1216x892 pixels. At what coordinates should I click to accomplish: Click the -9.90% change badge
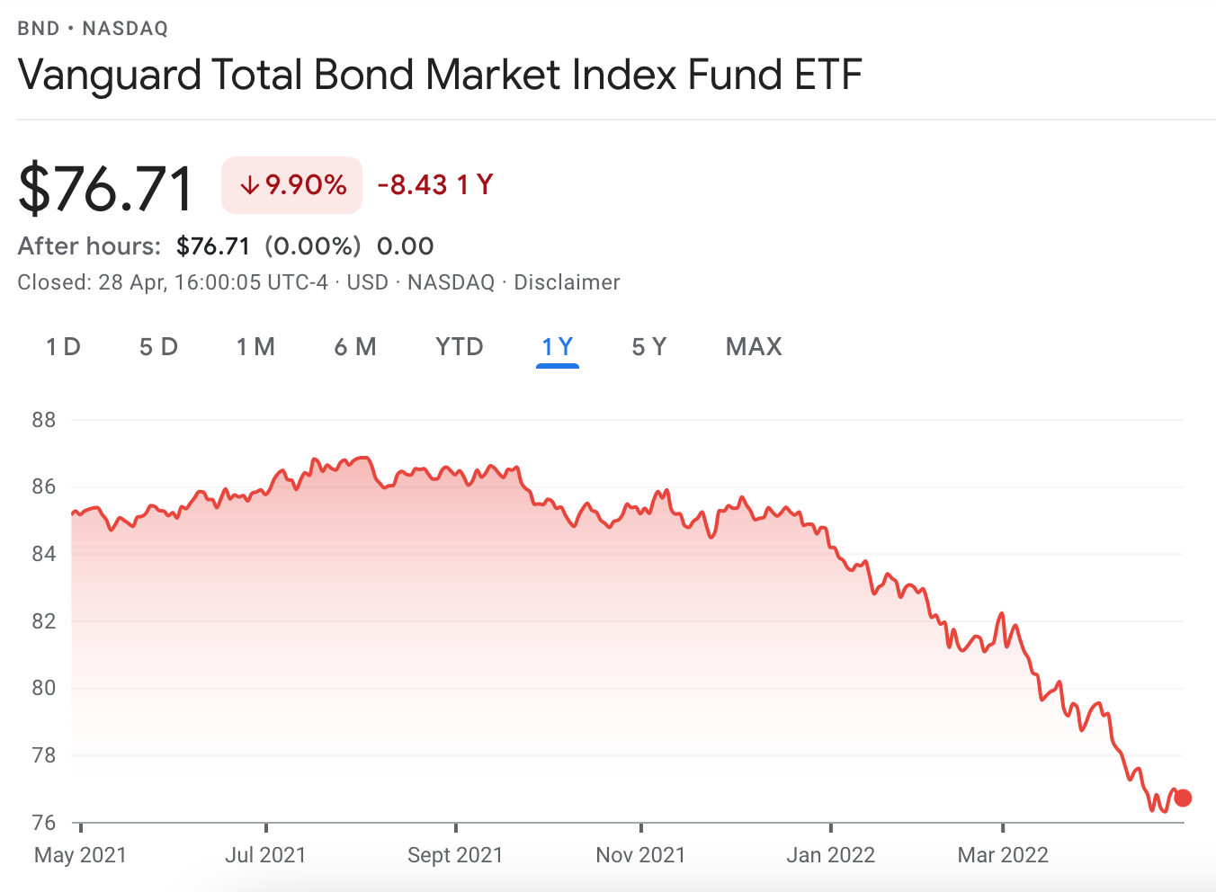click(291, 185)
